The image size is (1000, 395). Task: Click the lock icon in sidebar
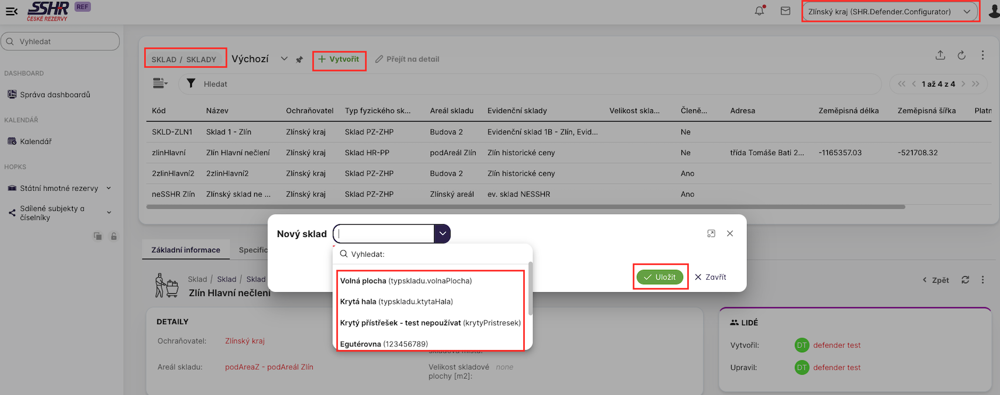[114, 236]
